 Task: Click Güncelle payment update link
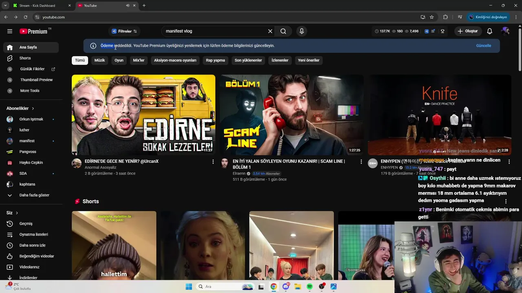pyautogui.click(x=484, y=46)
